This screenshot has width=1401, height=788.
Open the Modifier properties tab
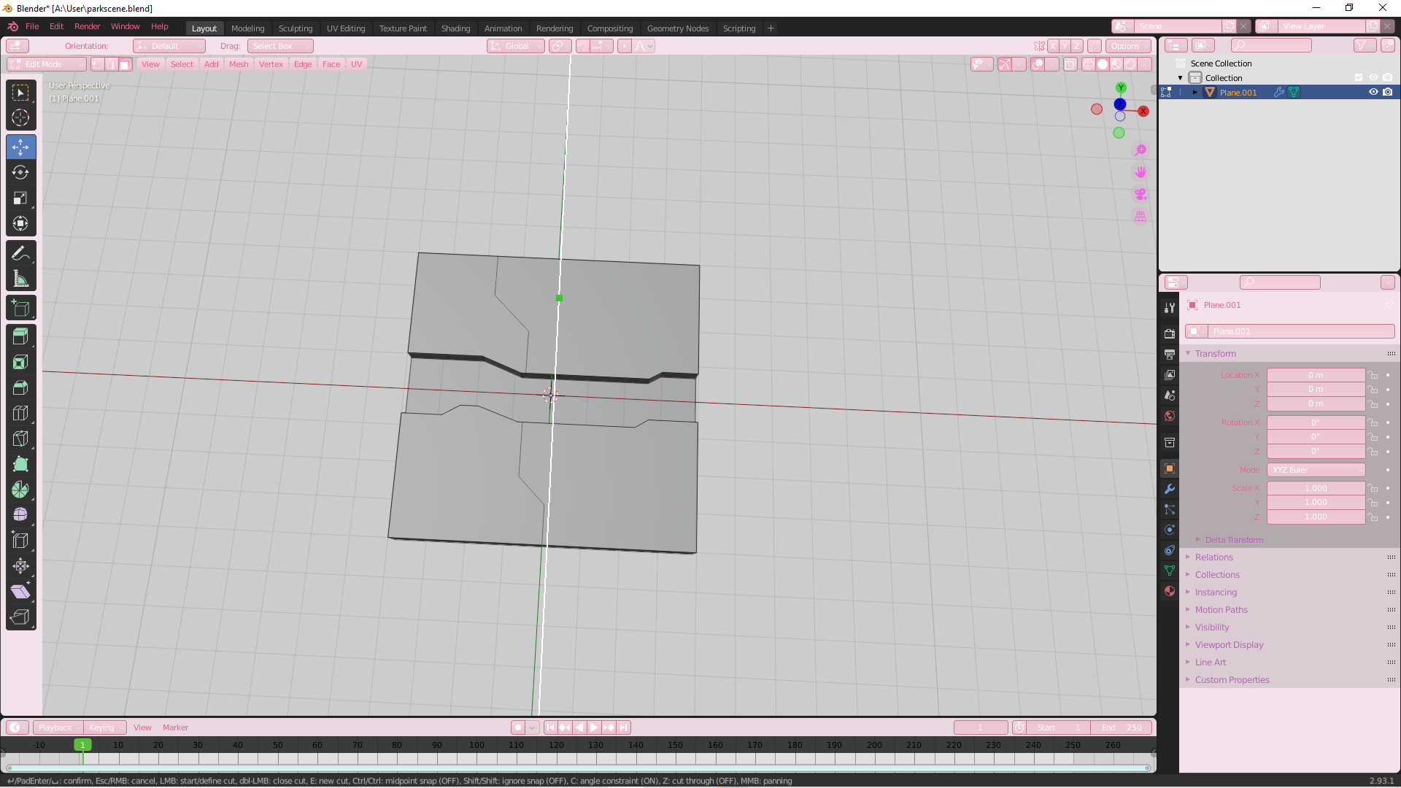[x=1170, y=489]
